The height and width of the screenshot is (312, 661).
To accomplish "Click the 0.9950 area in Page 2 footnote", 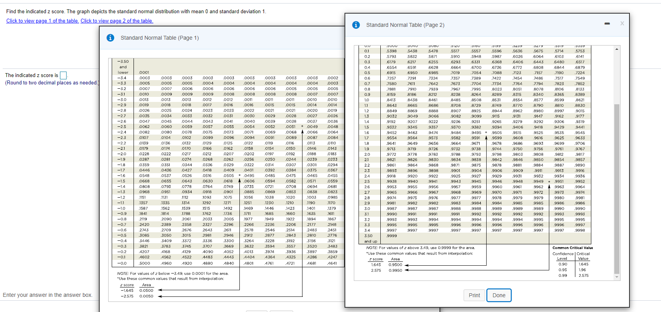I will click(395, 270).
